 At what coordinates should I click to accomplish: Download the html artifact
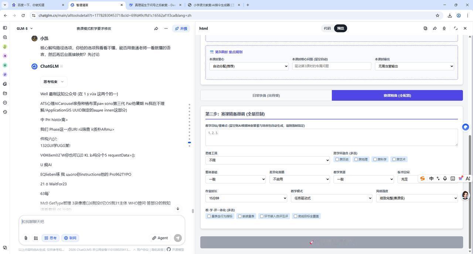tap(444, 28)
